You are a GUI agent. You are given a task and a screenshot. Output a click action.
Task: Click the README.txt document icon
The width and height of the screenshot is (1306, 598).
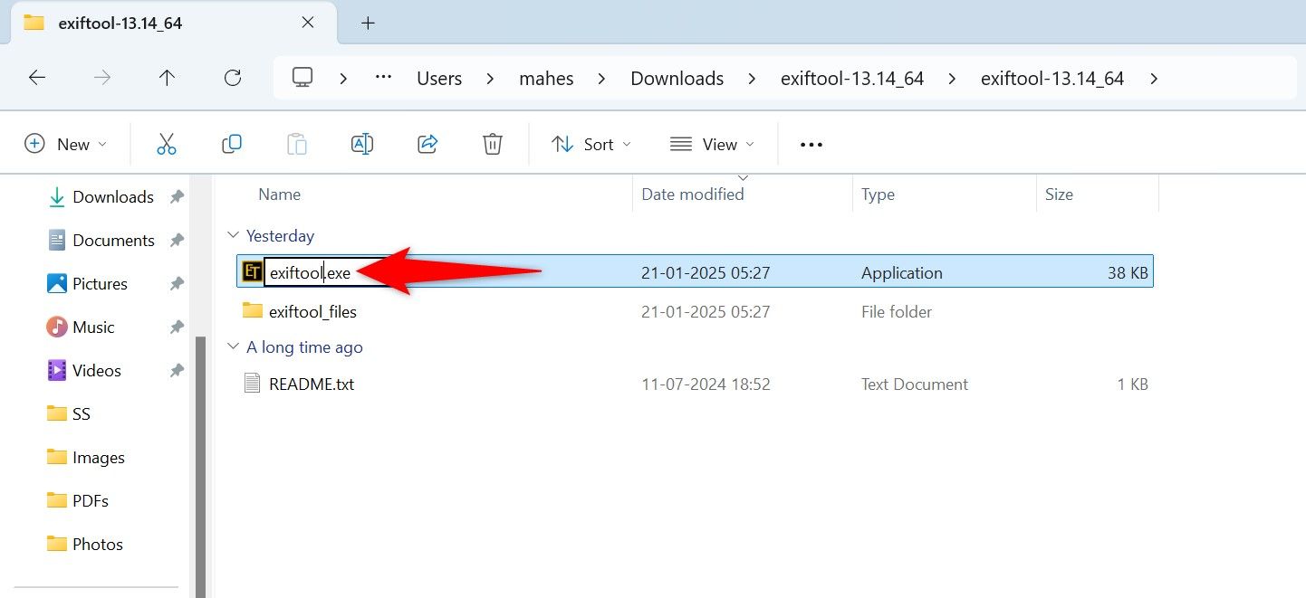click(253, 384)
